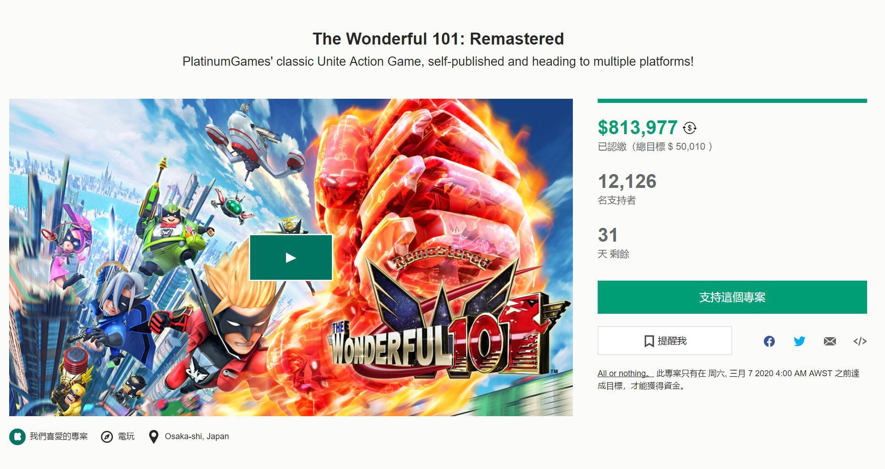This screenshot has width=885, height=469.
Task: Open the Osaka-shi, Japan location link
Action: 196,436
